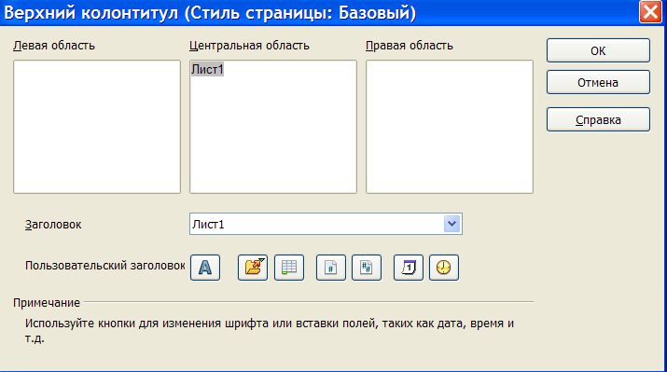This screenshot has width=667, height=372.
Task: Insert page number field icon
Action: tap(331, 268)
